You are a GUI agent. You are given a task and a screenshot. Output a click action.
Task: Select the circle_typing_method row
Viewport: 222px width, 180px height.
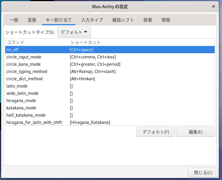[110, 72]
